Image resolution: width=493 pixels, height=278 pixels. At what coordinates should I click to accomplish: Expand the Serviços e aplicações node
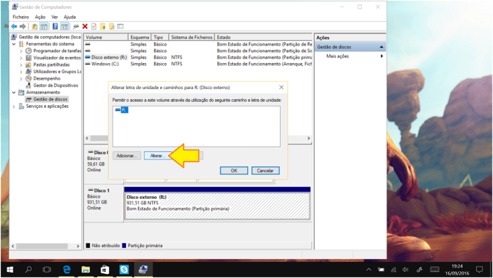(15, 106)
